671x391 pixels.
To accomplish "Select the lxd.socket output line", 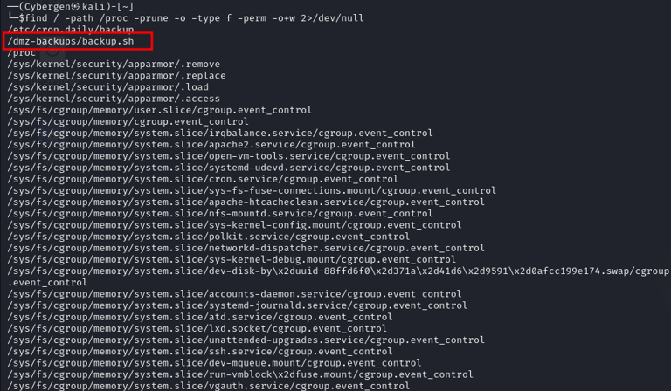I will pyautogui.click(x=197, y=329).
